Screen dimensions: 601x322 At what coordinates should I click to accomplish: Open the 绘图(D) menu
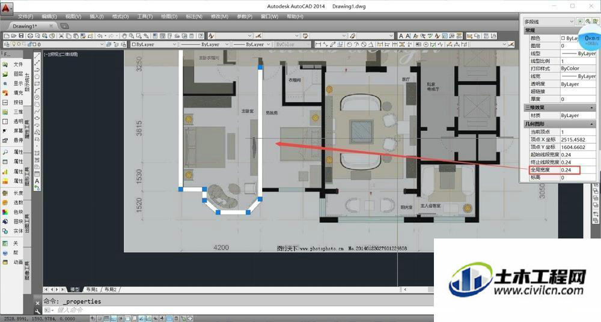[169, 16]
